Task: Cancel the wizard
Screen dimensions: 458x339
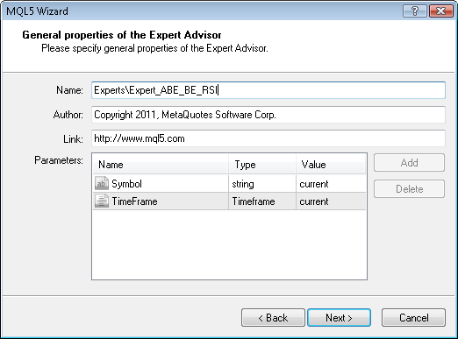Action: click(413, 317)
